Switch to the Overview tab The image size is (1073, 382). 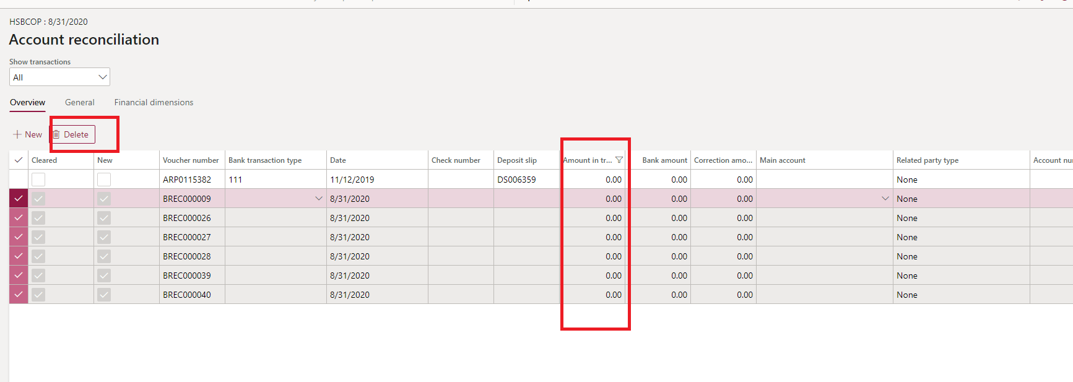tap(27, 103)
